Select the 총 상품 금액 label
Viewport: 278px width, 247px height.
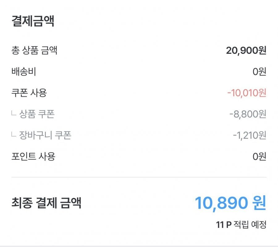click(34, 50)
